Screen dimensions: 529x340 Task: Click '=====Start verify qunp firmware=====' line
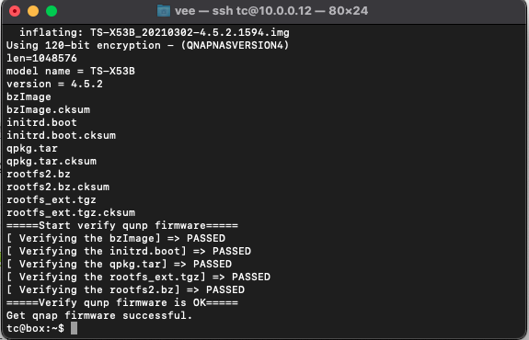coord(122,225)
